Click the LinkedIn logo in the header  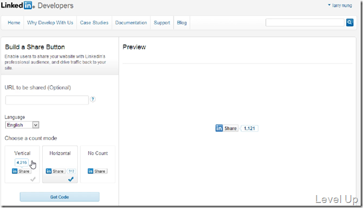point(17,5)
